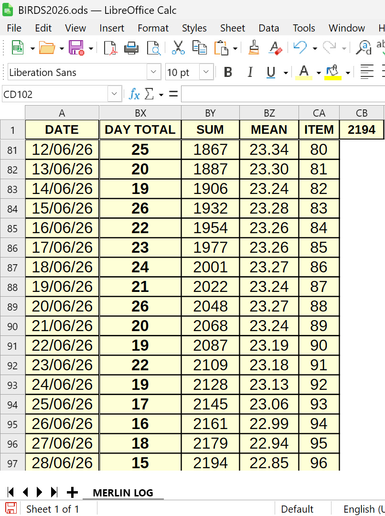This screenshot has height=516, width=385.
Task: Expand the New document dropdown arrow
Action: coord(32,49)
